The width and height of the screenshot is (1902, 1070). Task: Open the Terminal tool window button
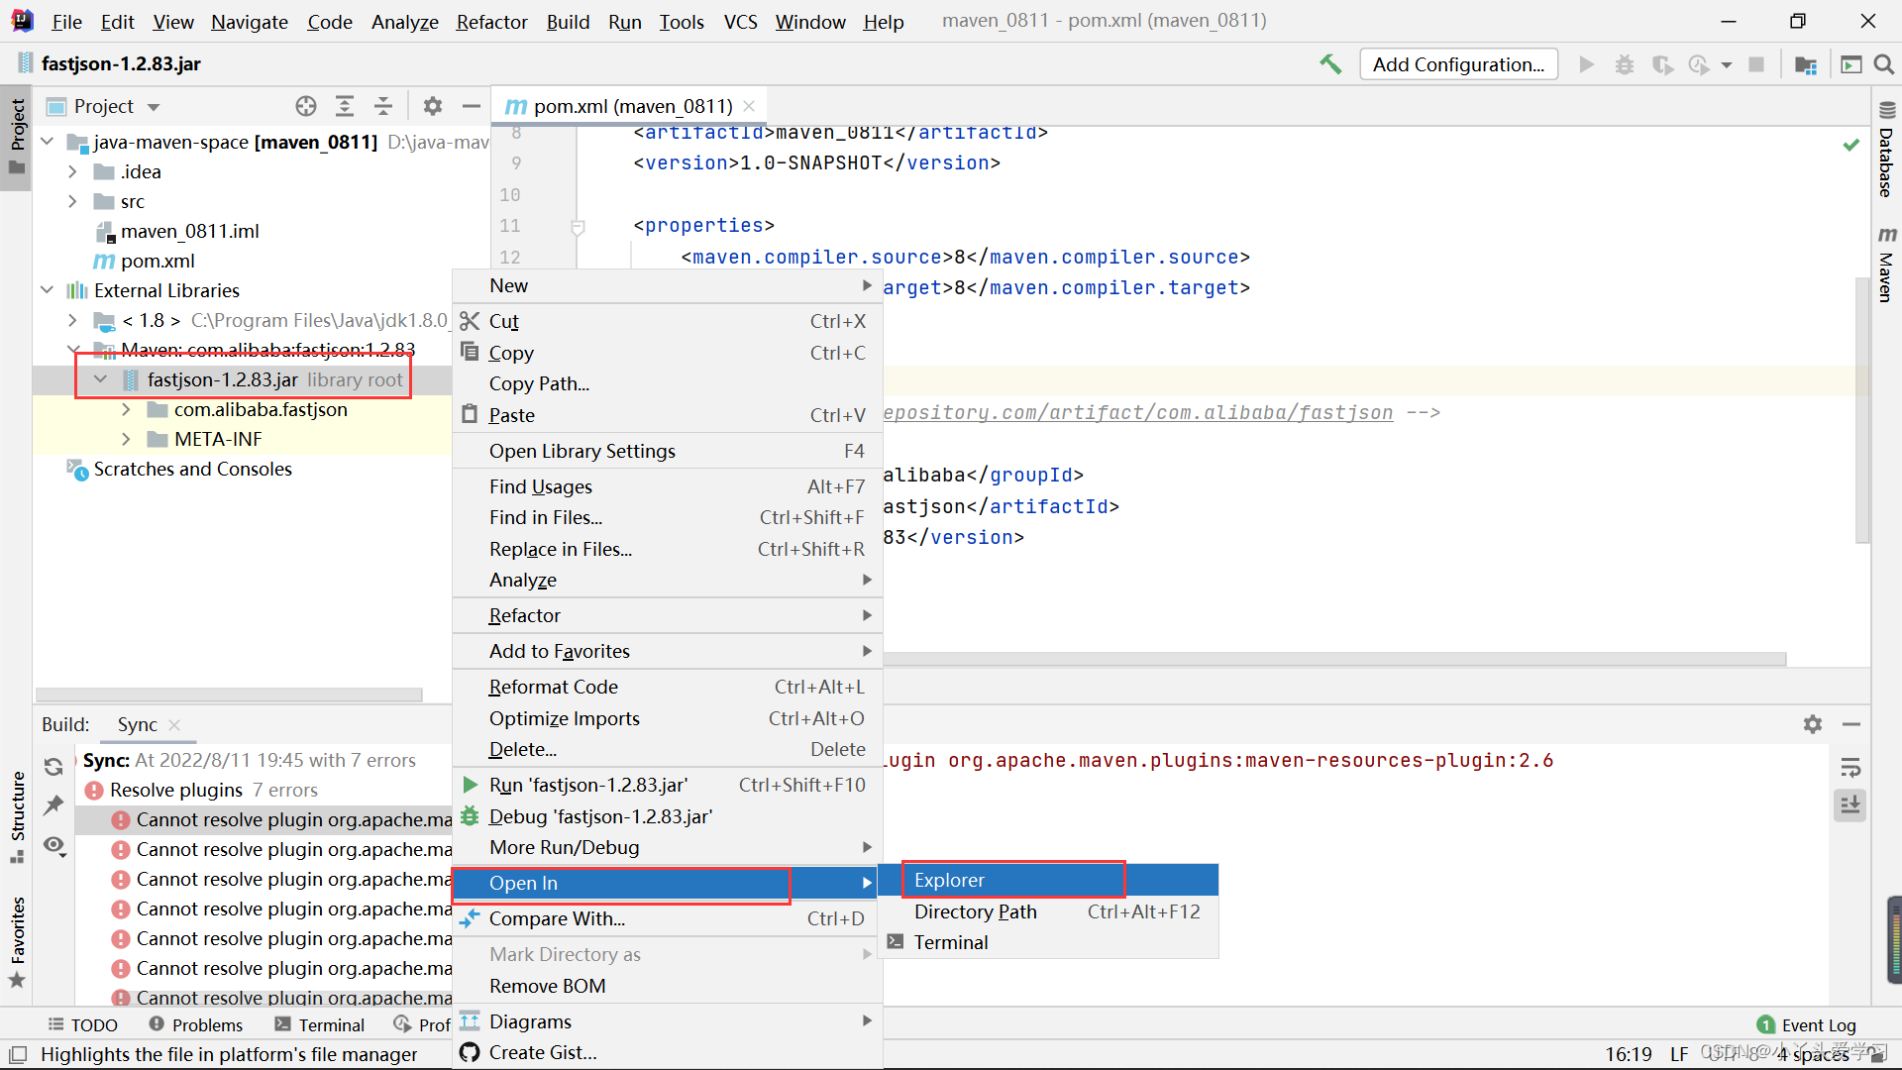tap(320, 1025)
